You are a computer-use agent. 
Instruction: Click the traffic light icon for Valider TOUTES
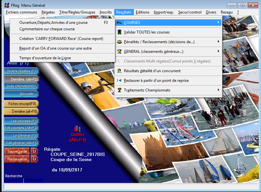coord(119,32)
